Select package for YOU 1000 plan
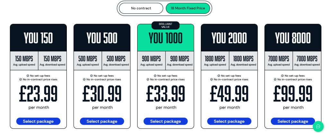This screenshot has width=329, height=133. (x=165, y=121)
